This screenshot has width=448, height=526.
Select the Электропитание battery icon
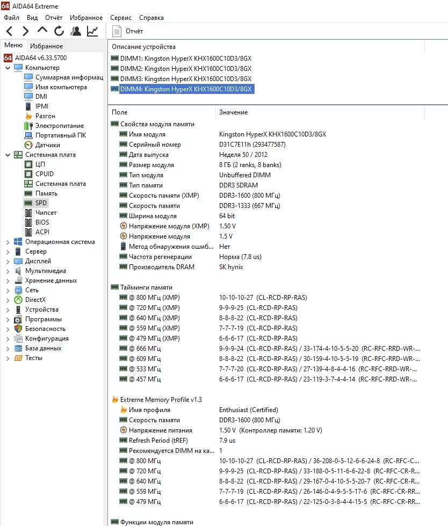(x=28, y=126)
